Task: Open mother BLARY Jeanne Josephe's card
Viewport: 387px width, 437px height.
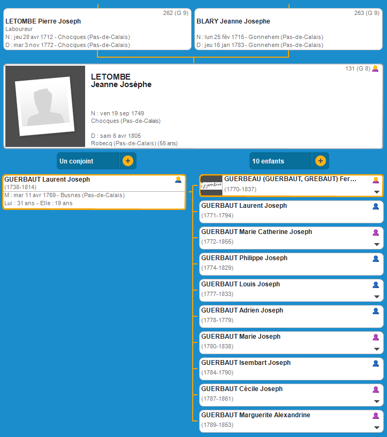Action: pyautogui.click(x=233, y=21)
